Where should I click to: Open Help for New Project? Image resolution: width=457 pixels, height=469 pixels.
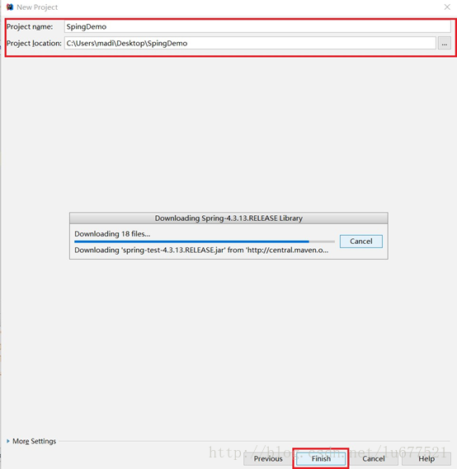pos(426,458)
